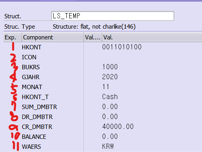The image size is (202, 152).
Task: Select the HKONT component row name
Action: coord(31,47)
